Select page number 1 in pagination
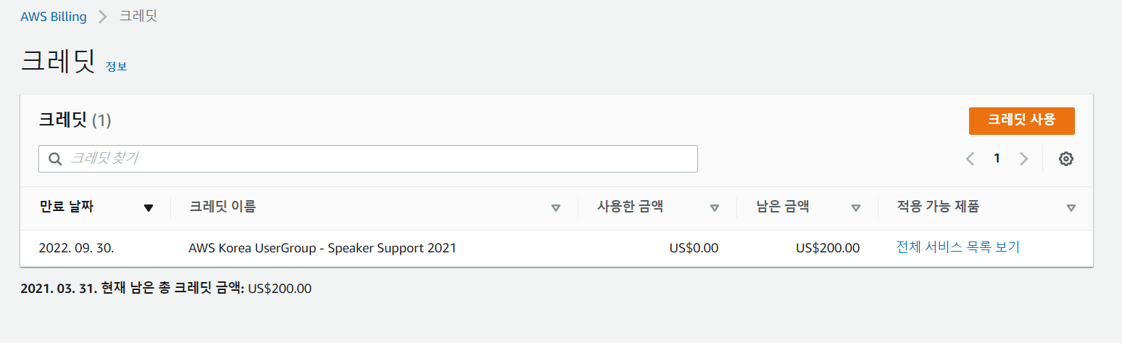 click(x=997, y=158)
